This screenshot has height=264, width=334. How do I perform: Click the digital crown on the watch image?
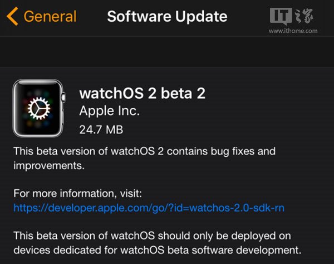click(63, 97)
